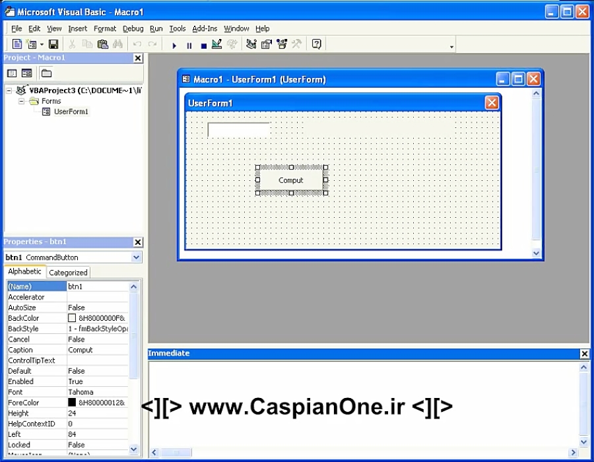Click the Run Sub/UserForm icon
The height and width of the screenshot is (462, 594).
coord(174,44)
